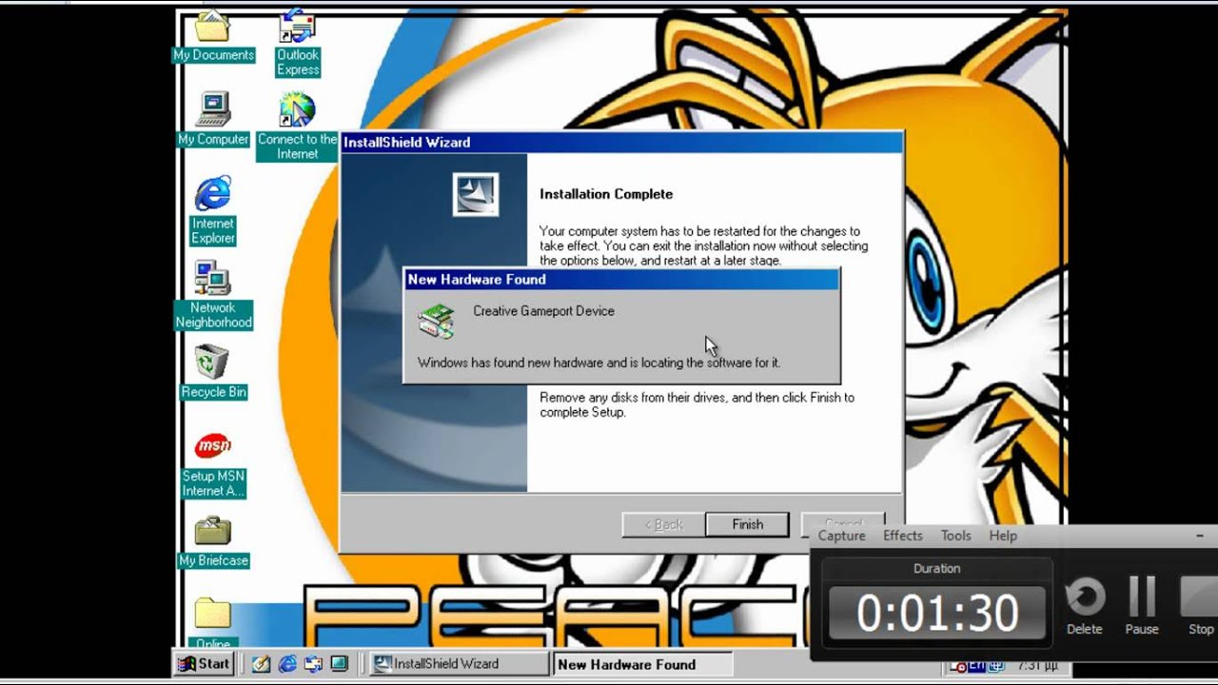Click the language indicator in system tray
The height and width of the screenshot is (685, 1218).
[x=978, y=666]
